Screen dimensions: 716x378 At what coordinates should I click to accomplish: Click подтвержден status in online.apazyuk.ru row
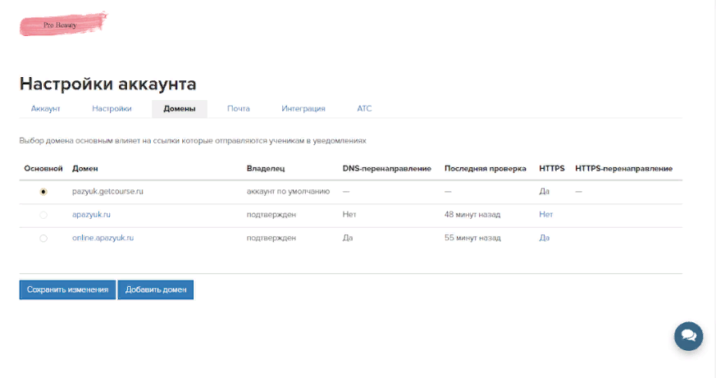(271, 238)
